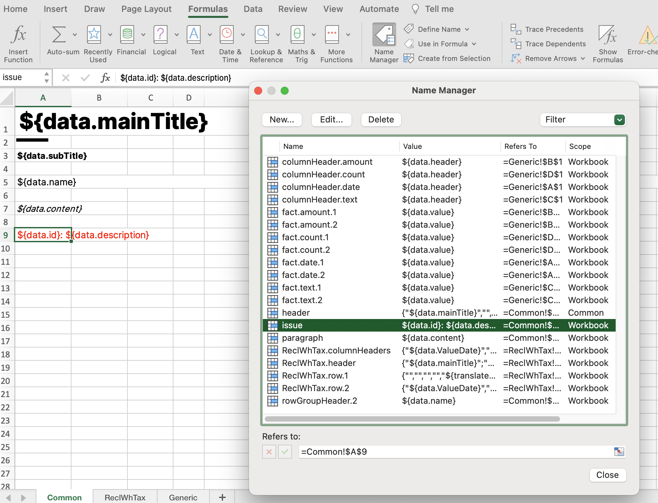Expand the Logical dropdown arrow
Screen dimensions: 658x503
(x=176, y=34)
